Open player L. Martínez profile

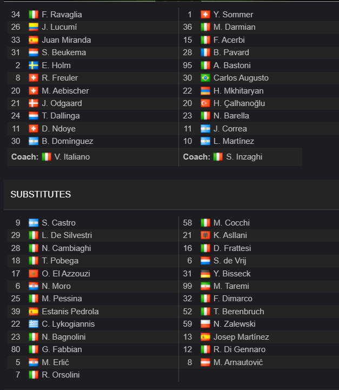(234, 141)
